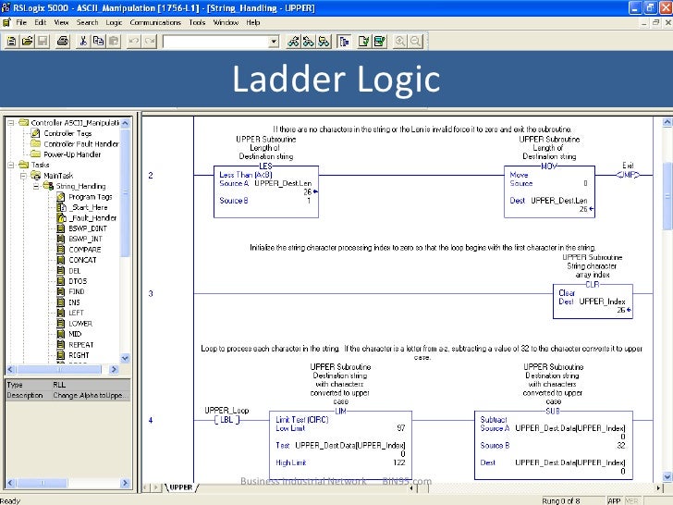Click the Open file toolbar icon
Viewport: 673px width, 505px height.
pyautogui.click(x=27, y=42)
